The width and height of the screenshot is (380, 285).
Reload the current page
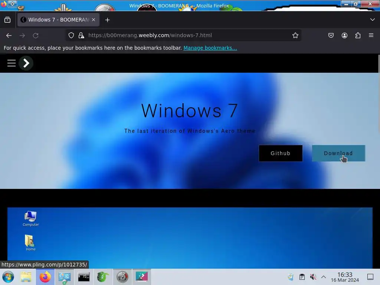(x=36, y=36)
